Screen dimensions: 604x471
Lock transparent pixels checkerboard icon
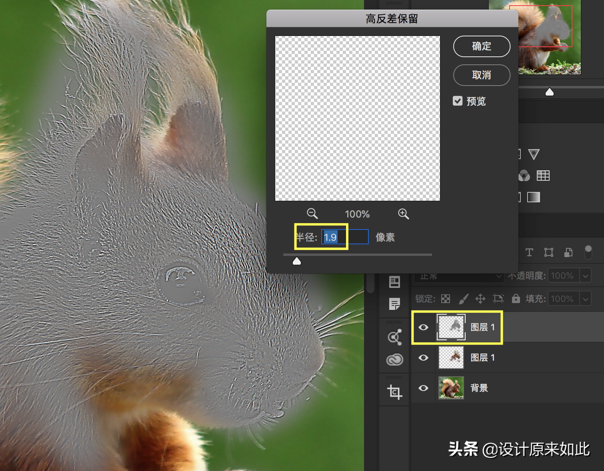click(x=446, y=299)
